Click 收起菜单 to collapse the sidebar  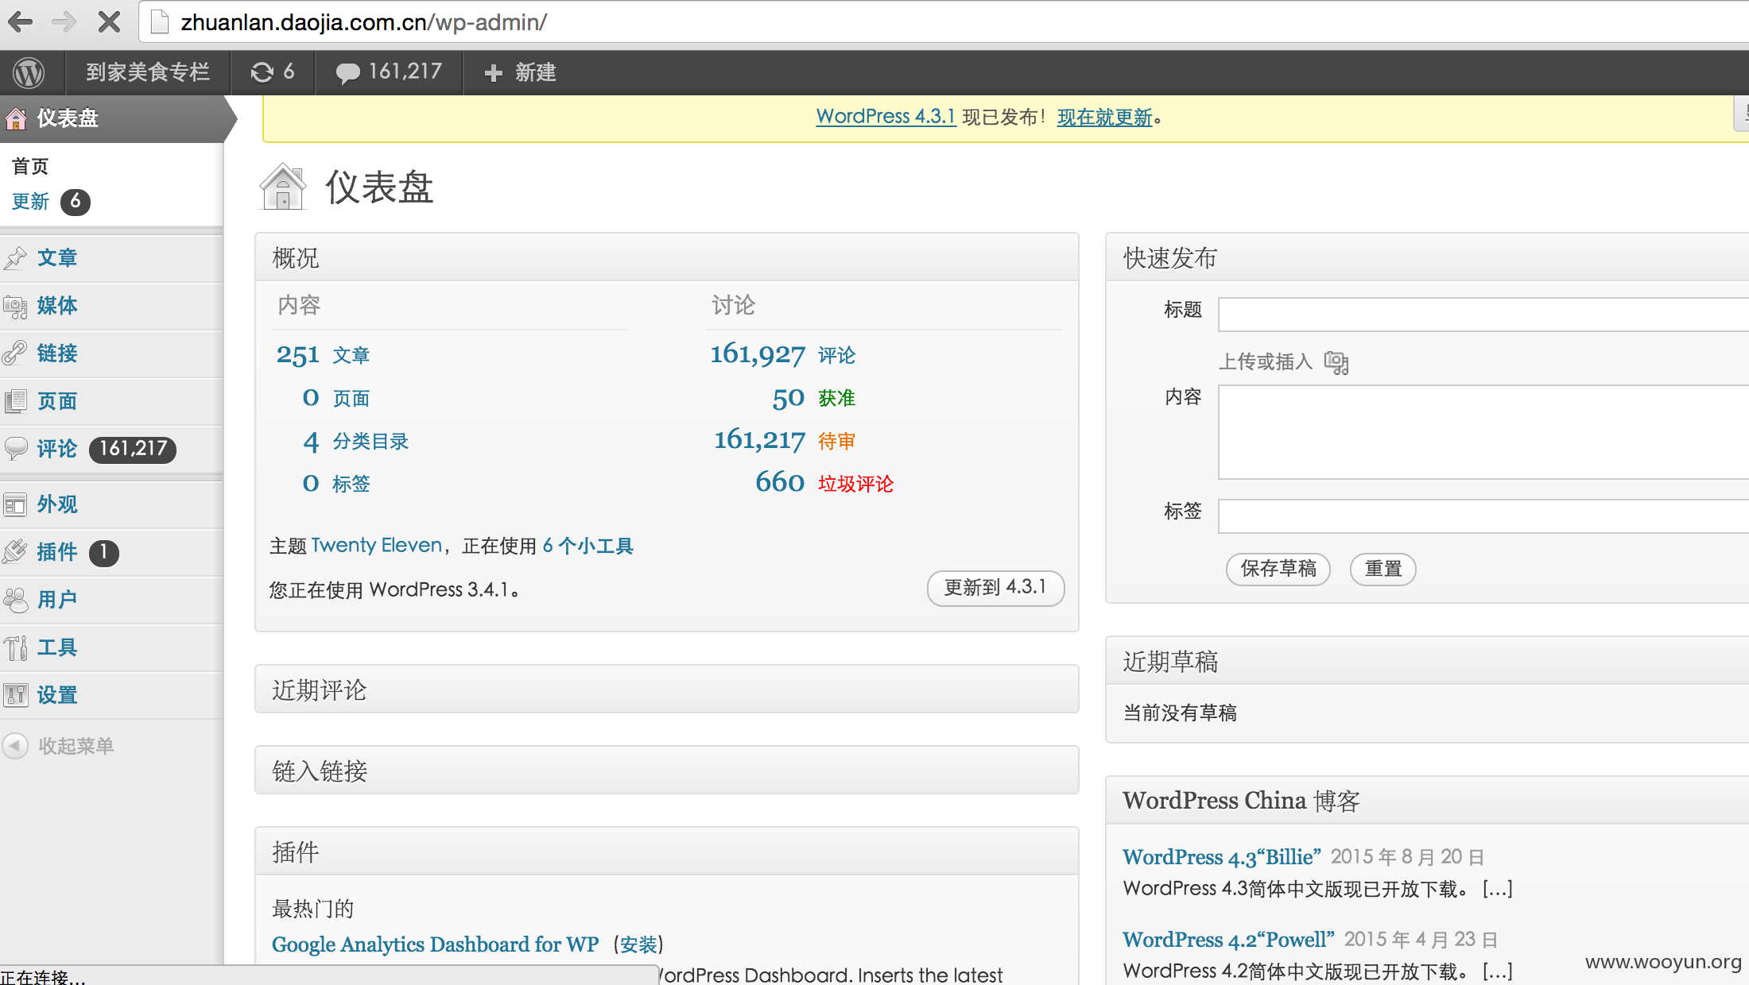tap(76, 746)
